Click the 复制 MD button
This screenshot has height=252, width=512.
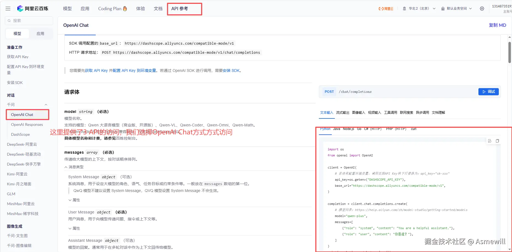497,25
